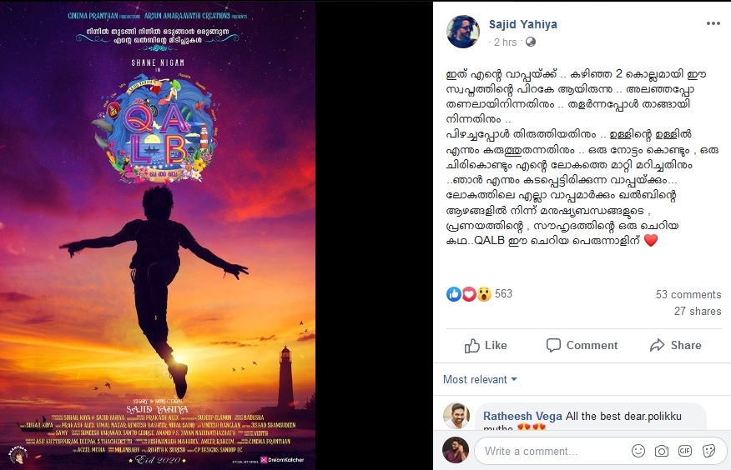Share the post

(676, 345)
